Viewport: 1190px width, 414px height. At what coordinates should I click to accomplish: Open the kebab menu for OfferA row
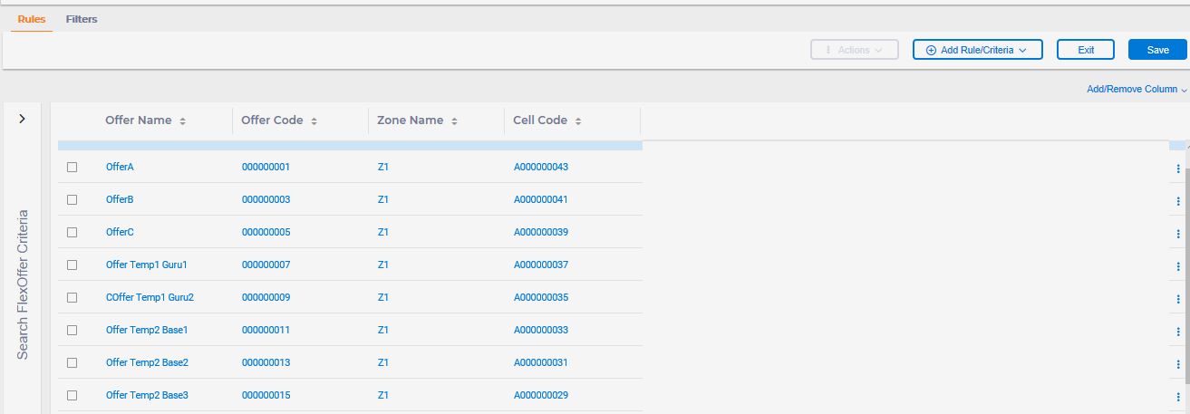[x=1177, y=168]
